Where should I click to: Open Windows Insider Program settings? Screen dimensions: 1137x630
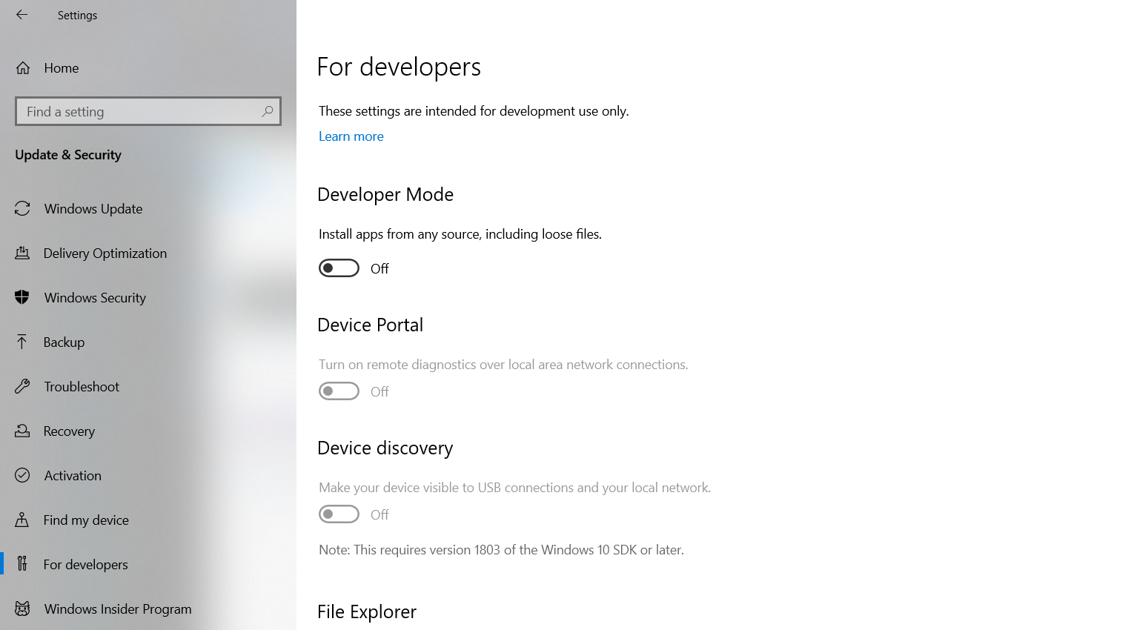(x=148, y=609)
